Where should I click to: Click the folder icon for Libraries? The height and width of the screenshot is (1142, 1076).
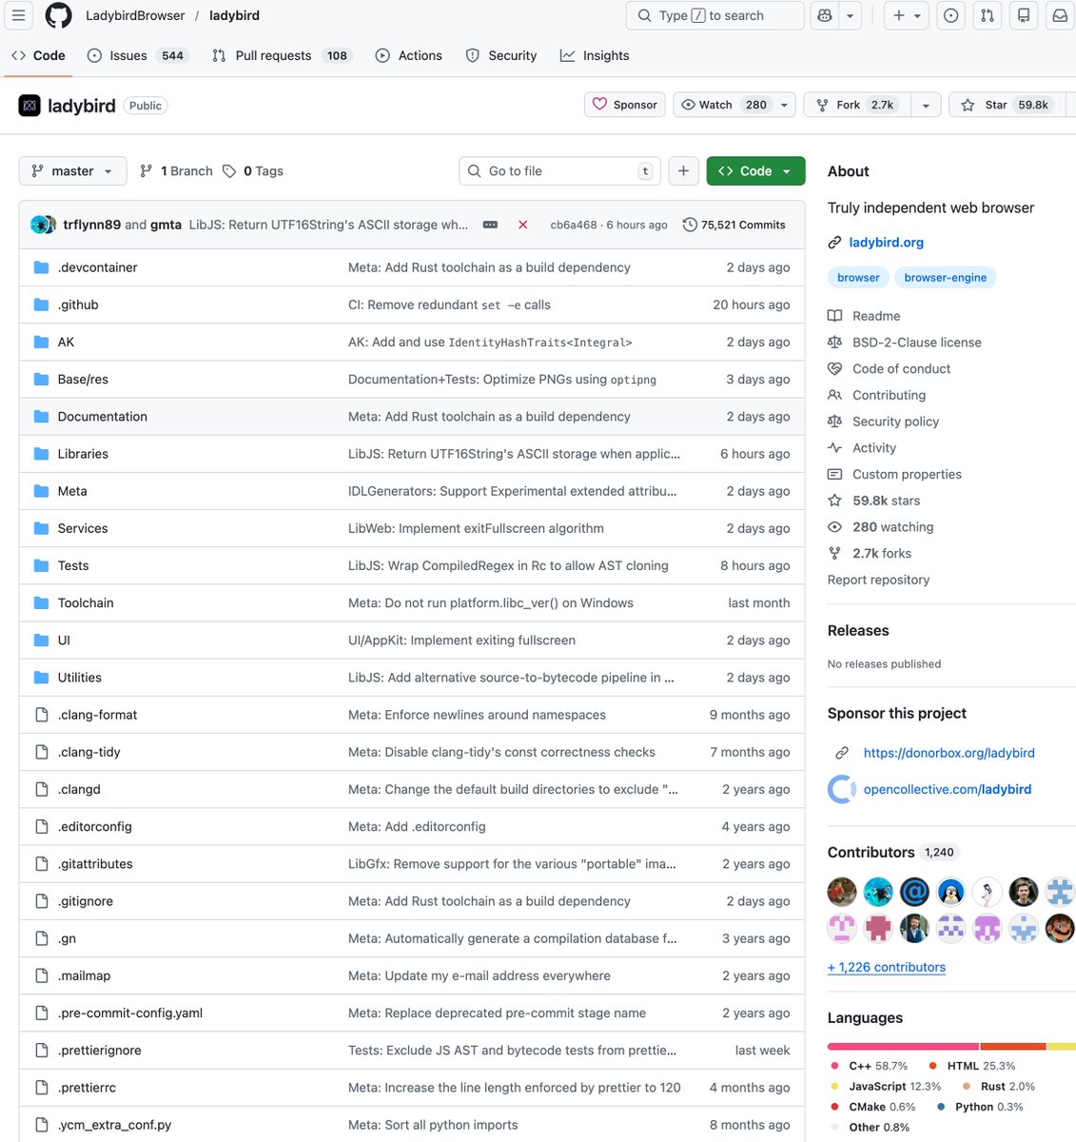[x=41, y=454]
